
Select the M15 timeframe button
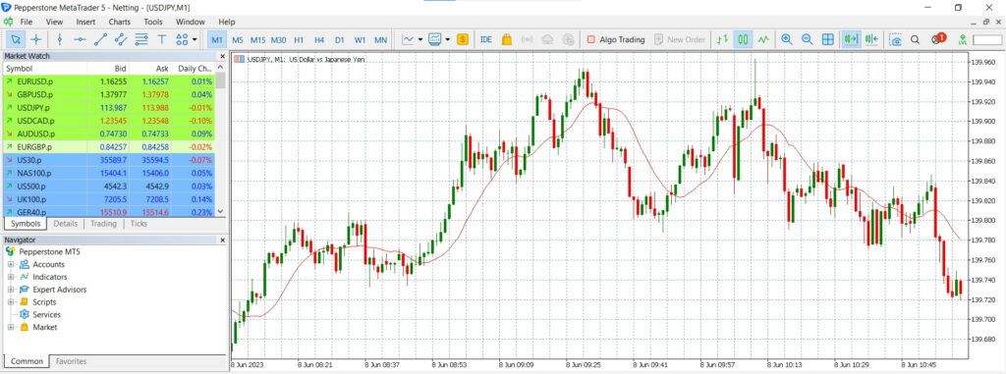(x=258, y=40)
